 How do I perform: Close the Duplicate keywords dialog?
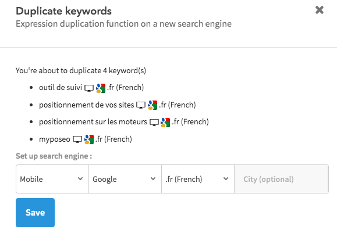pyautogui.click(x=320, y=10)
